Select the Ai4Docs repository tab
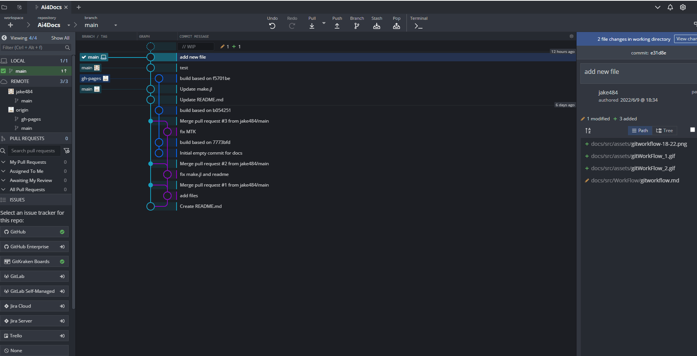Viewport: 697px width, 356px height. tap(51, 7)
